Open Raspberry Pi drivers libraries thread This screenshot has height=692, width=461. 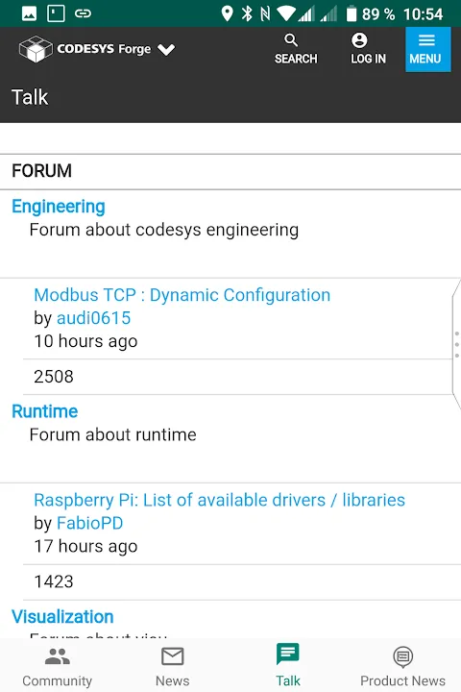tap(219, 500)
